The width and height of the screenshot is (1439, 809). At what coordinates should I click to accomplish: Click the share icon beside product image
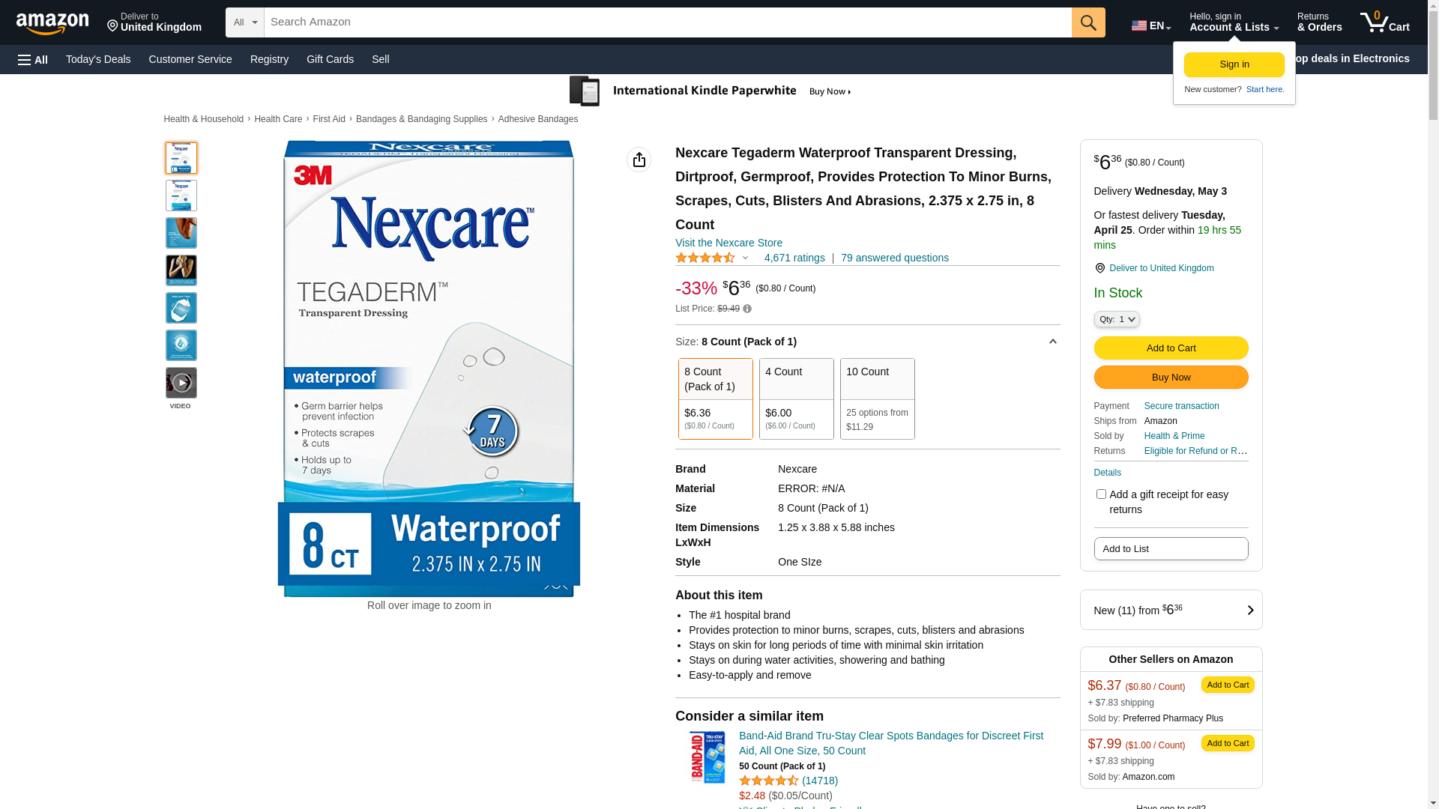(639, 160)
